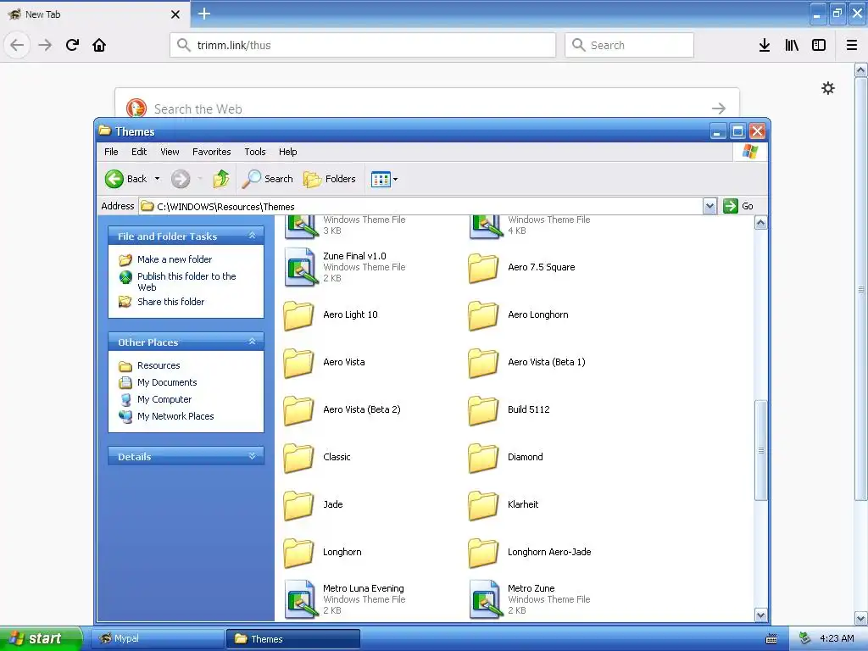Select the Build 5112 folder icon
868x651 pixels.
pos(483,410)
